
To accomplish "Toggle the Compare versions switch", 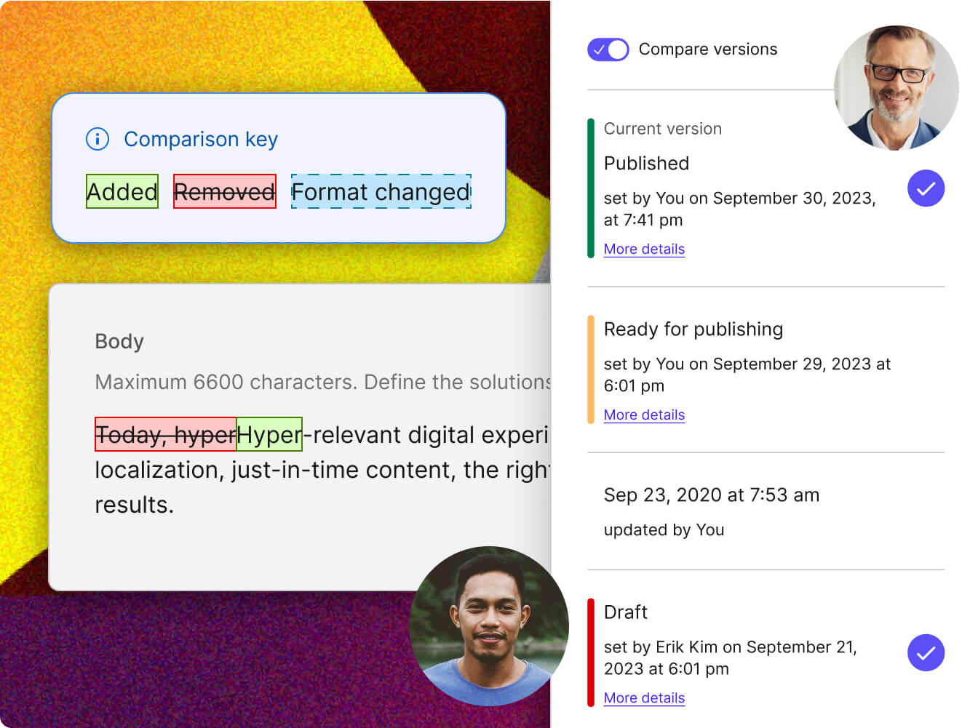I will [608, 49].
